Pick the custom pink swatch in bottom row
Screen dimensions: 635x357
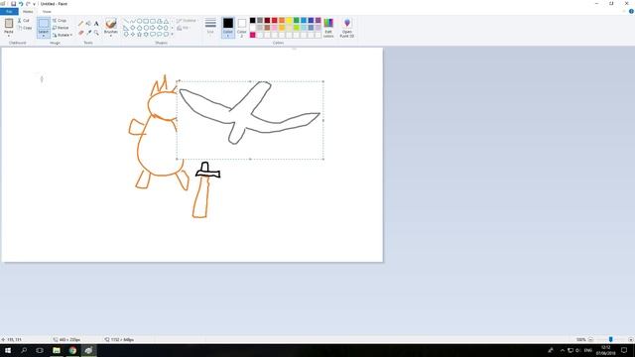(x=253, y=36)
